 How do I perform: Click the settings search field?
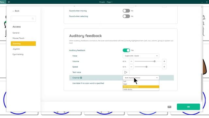click(23, 19)
